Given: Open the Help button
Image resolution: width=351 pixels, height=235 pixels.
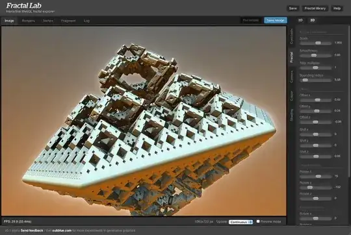Looking at the screenshot, I should [337, 8].
